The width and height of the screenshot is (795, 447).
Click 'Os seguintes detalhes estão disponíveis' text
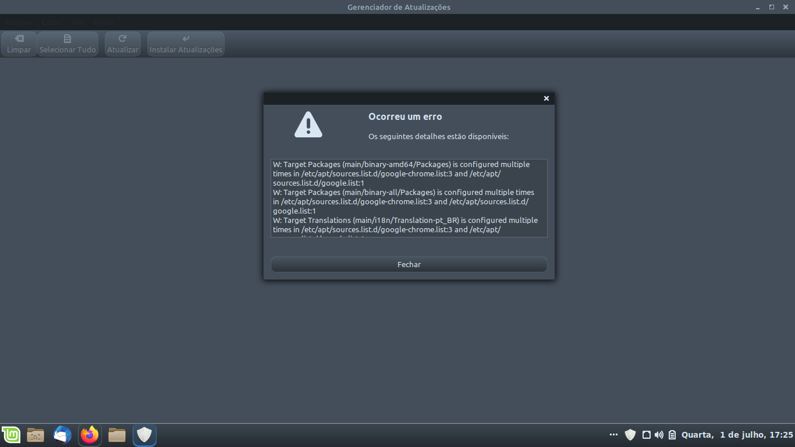(439, 136)
